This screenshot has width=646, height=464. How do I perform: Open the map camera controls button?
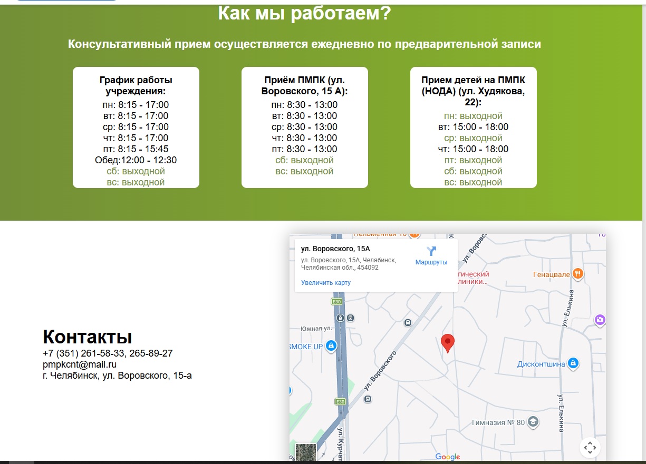pos(590,448)
